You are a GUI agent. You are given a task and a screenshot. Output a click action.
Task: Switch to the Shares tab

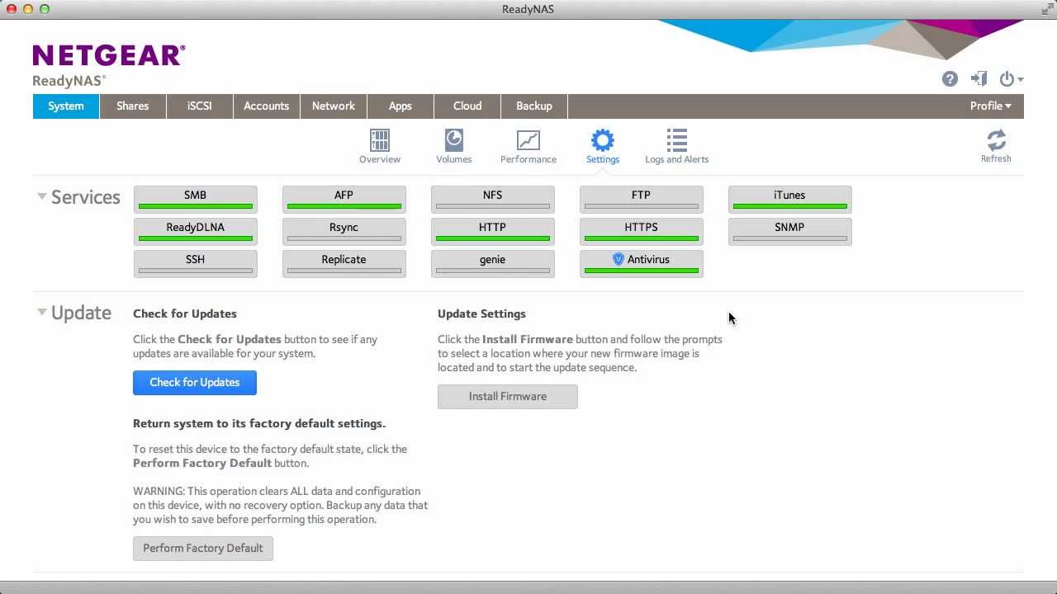coord(133,106)
